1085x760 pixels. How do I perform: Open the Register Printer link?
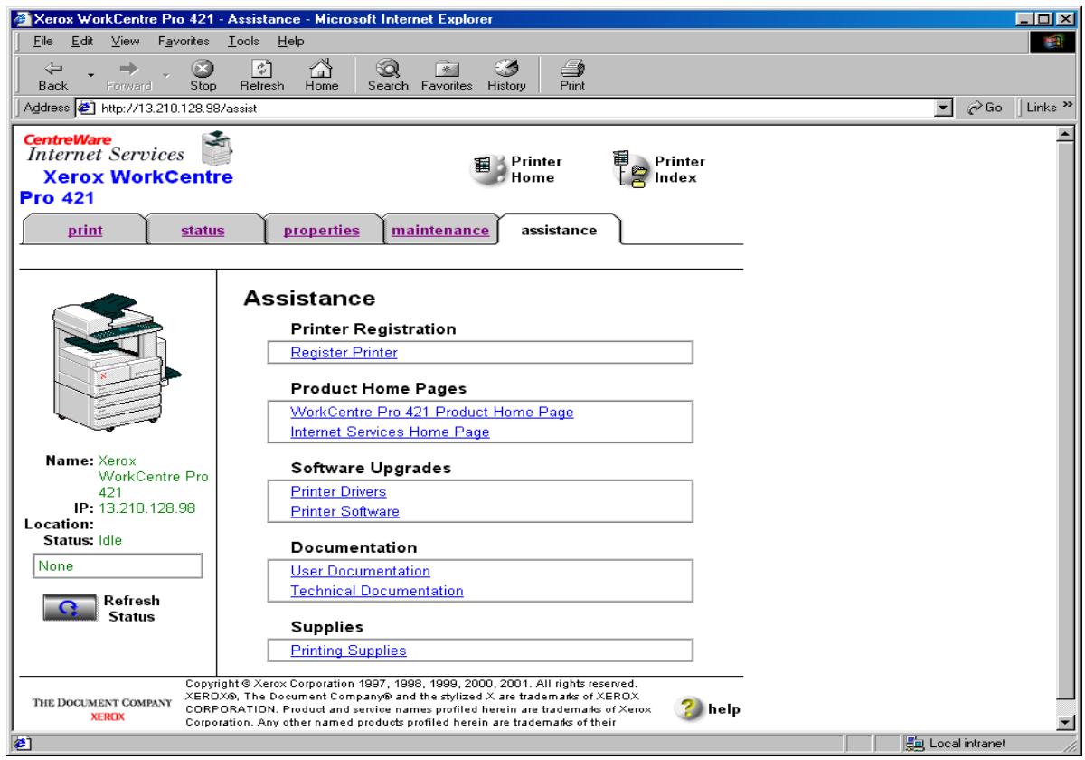pyautogui.click(x=344, y=353)
